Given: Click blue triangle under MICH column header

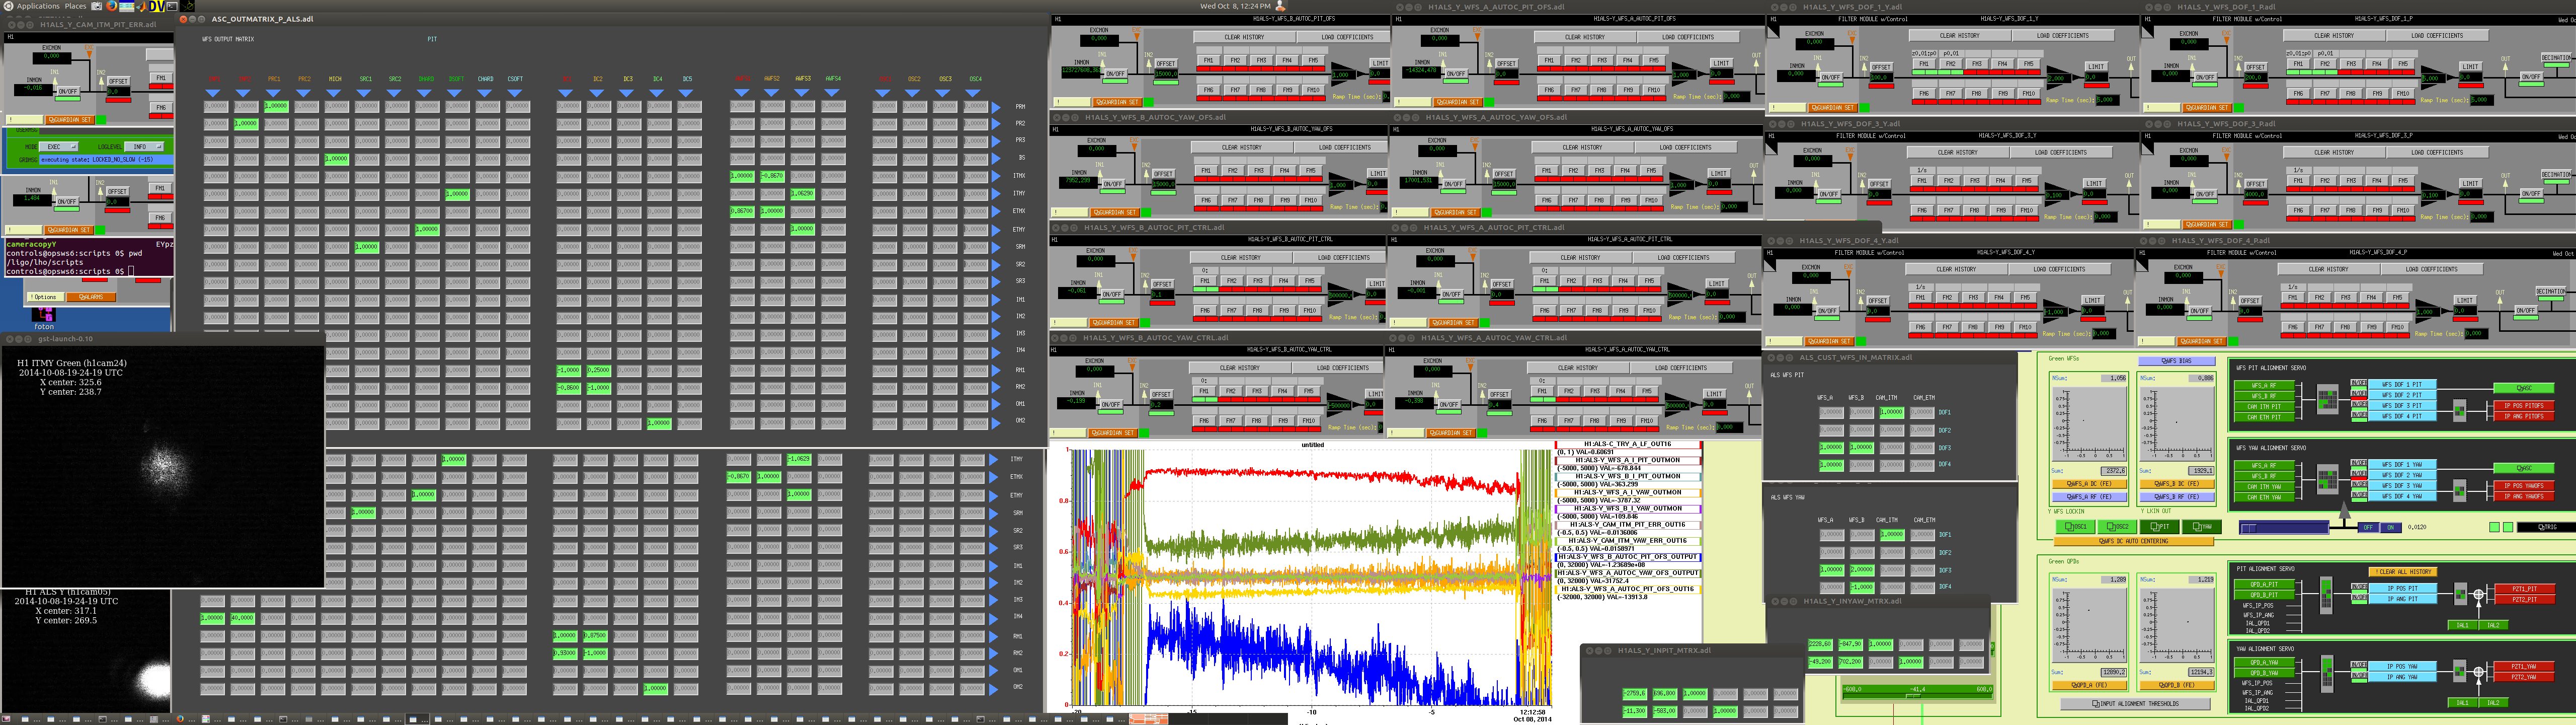Looking at the screenshot, I should 334,93.
